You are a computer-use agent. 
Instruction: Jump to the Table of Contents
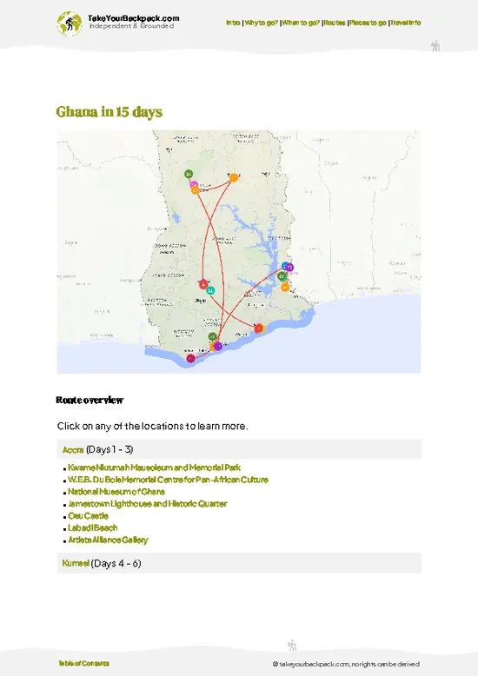[83, 663]
